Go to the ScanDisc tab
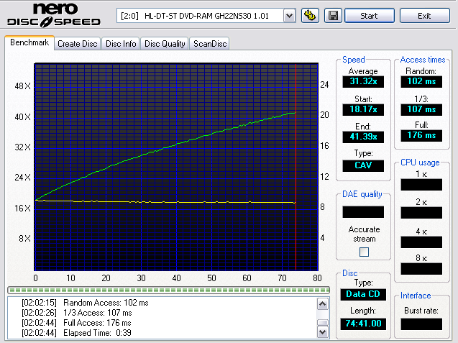This screenshot has width=458, height=343. tap(209, 44)
